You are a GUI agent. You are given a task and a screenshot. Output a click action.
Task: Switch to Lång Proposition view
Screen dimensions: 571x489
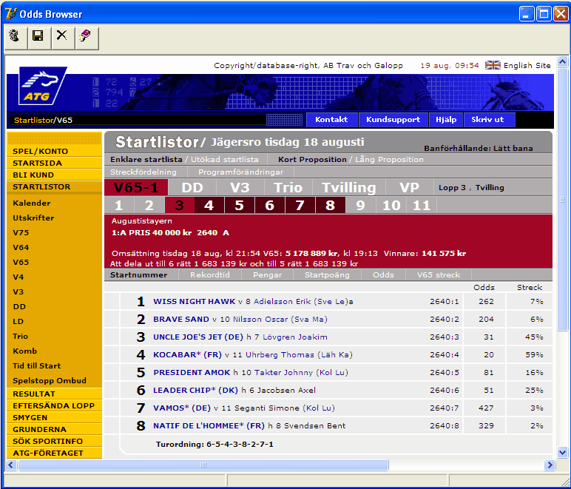coord(389,160)
